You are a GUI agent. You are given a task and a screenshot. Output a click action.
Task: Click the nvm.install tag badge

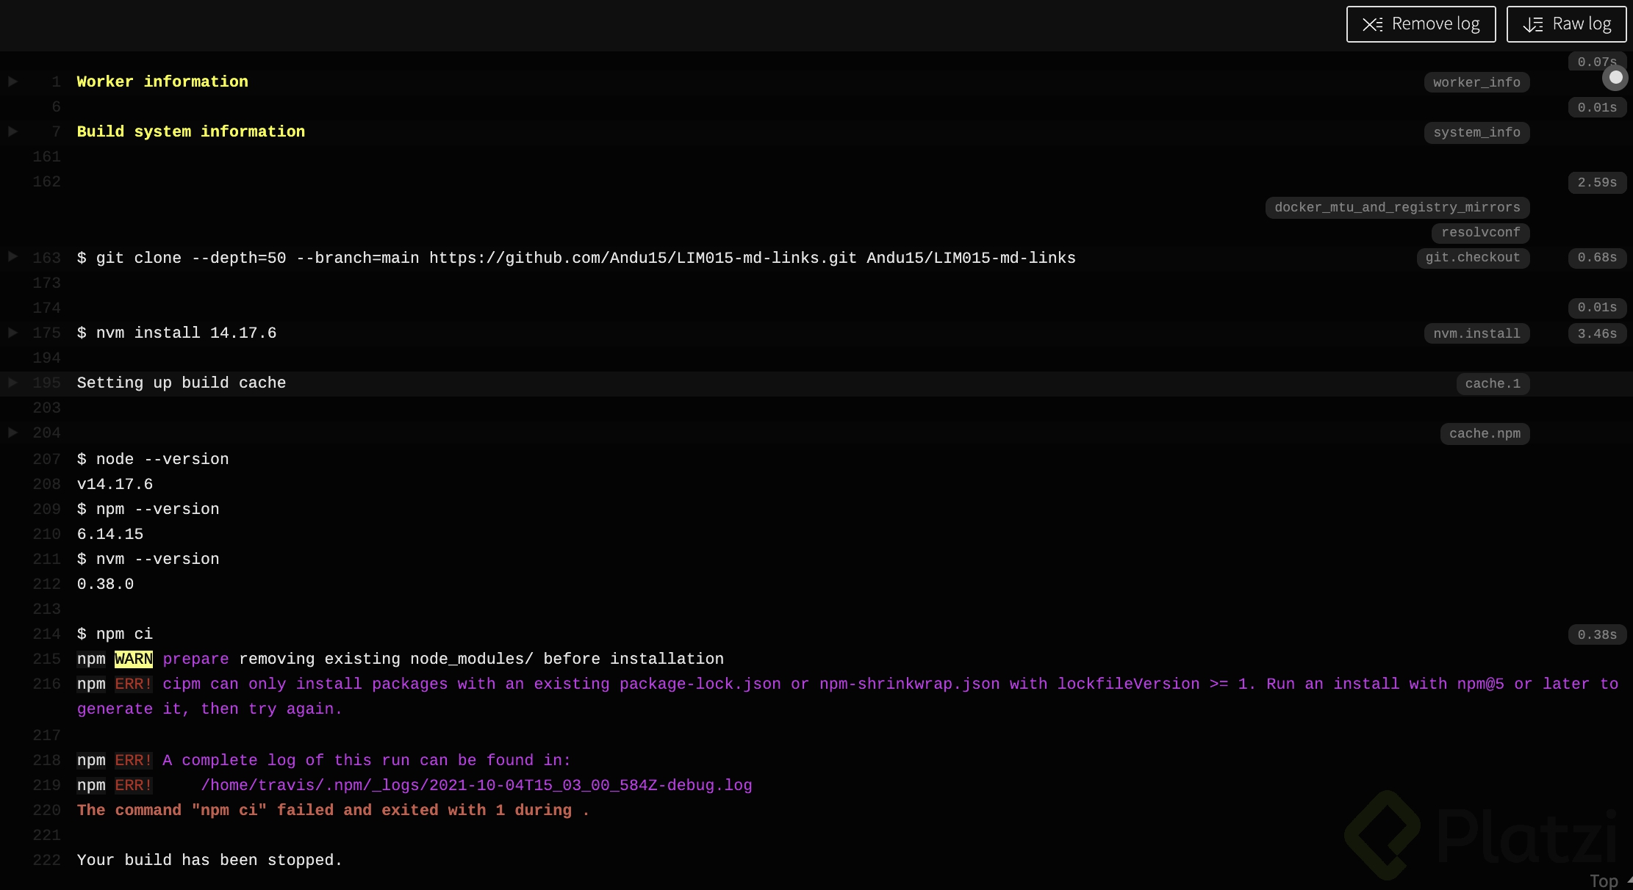click(x=1476, y=333)
